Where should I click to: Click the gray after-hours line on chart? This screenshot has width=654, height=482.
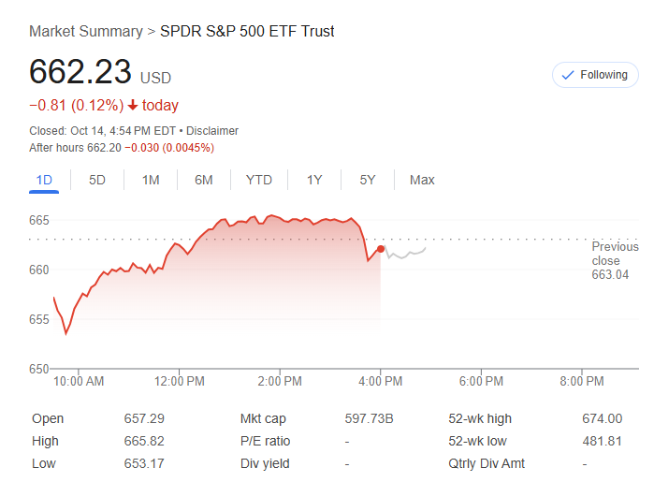click(407, 253)
